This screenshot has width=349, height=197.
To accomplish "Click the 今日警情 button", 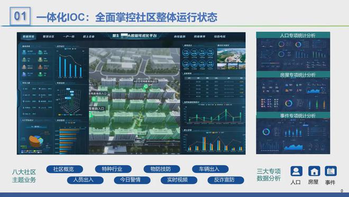I will (132, 180).
